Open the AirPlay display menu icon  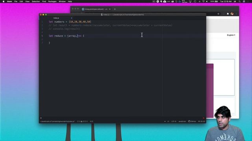click(x=190, y=2)
